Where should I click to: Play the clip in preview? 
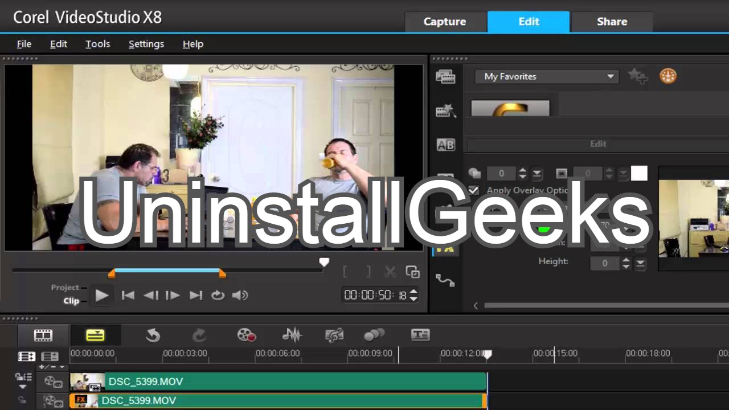point(102,295)
